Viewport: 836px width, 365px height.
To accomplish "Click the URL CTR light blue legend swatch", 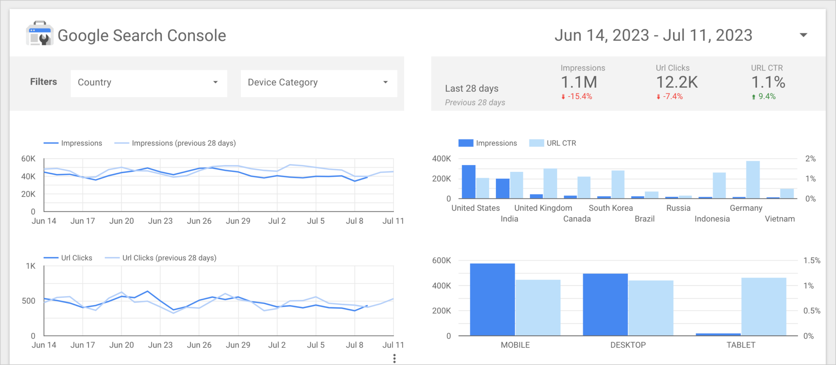I will click(536, 143).
